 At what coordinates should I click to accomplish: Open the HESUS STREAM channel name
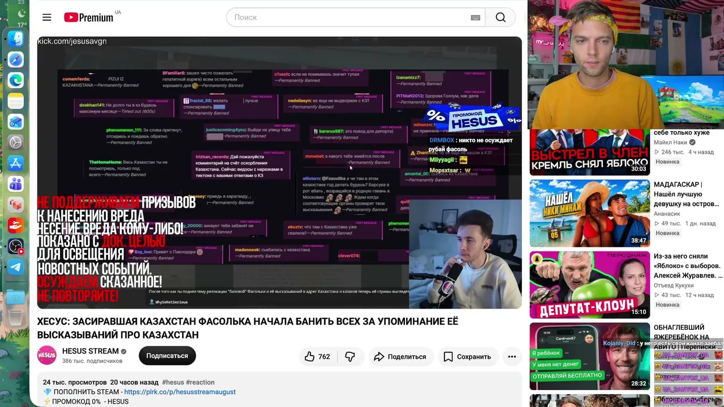pos(90,351)
